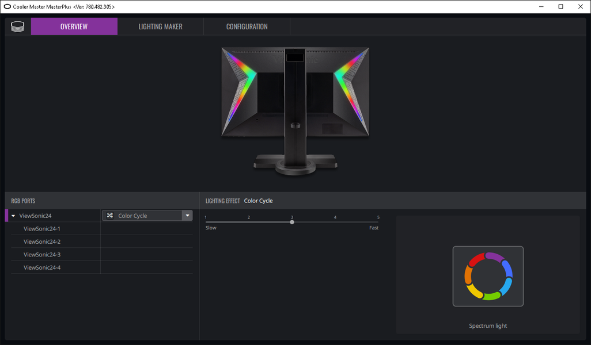Set speed slider to position 5
Image resolution: width=591 pixels, height=345 pixels.
tap(378, 222)
